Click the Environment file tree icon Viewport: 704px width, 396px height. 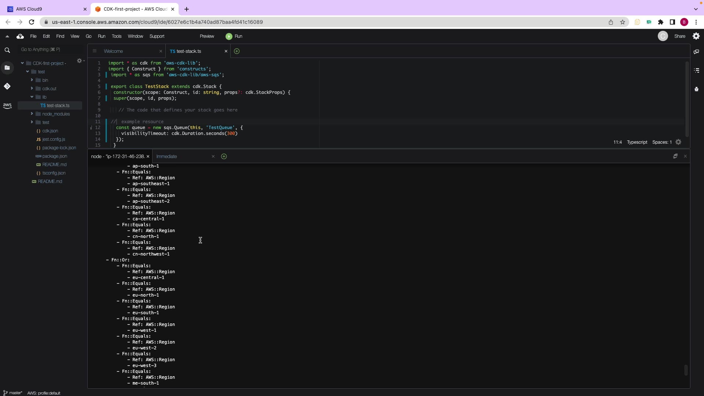tap(7, 67)
